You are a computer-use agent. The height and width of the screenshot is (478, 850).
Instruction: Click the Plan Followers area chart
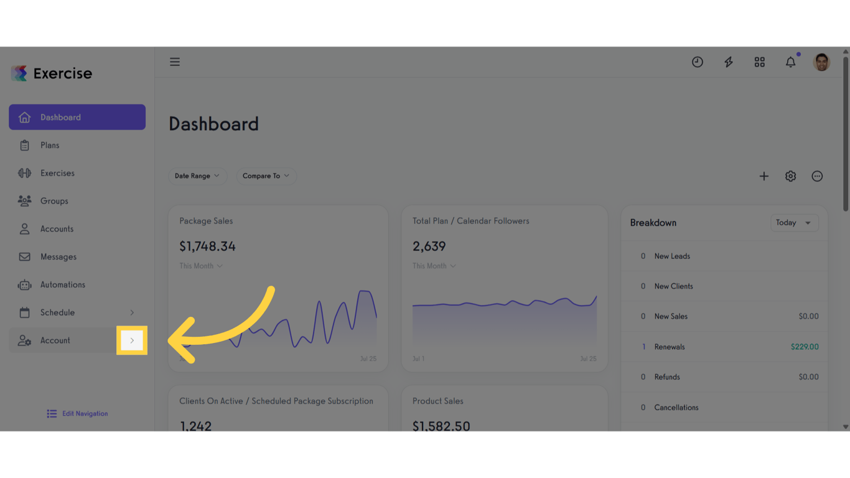click(505, 321)
